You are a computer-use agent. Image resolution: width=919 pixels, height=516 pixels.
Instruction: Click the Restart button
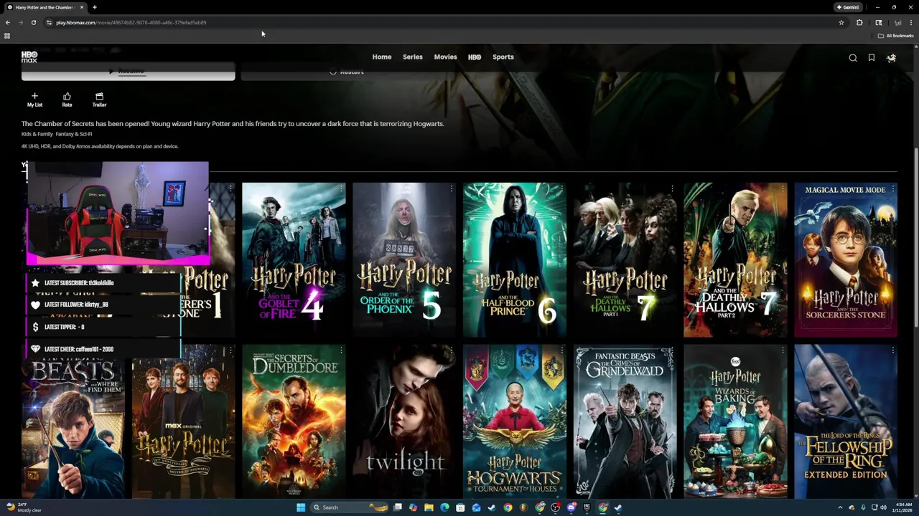pos(347,72)
